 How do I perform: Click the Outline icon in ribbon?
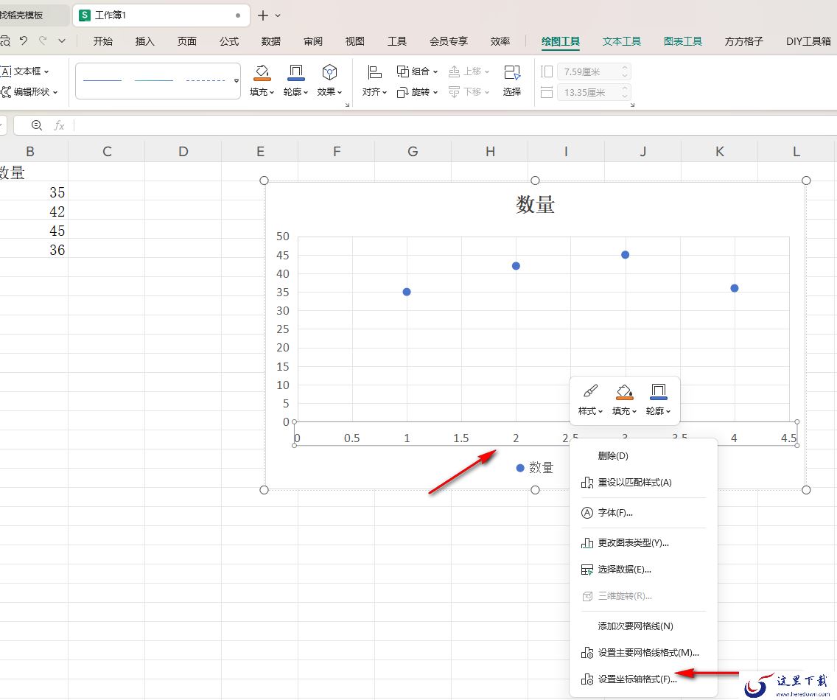click(x=295, y=72)
